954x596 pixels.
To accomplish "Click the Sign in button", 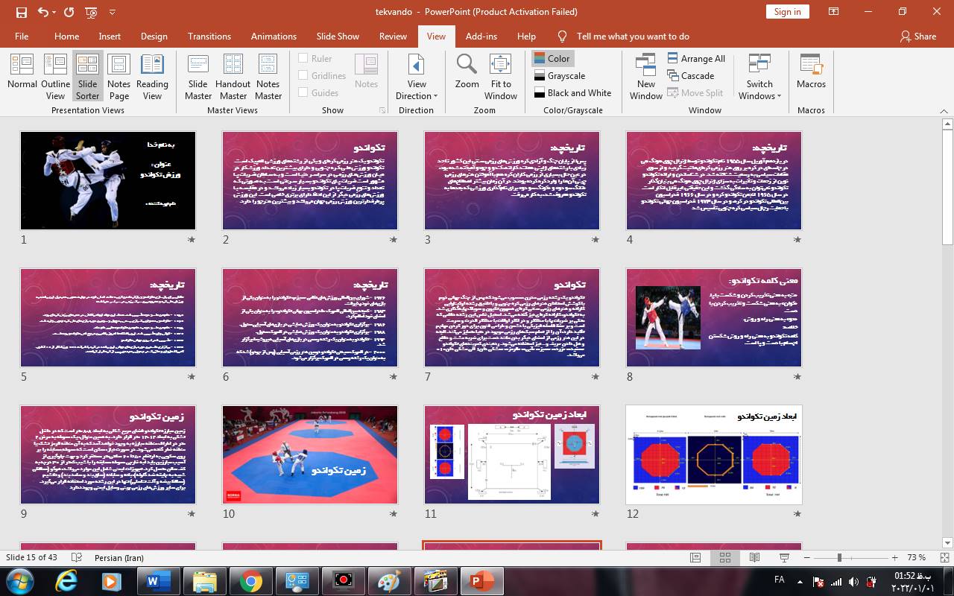I will (x=787, y=11).
